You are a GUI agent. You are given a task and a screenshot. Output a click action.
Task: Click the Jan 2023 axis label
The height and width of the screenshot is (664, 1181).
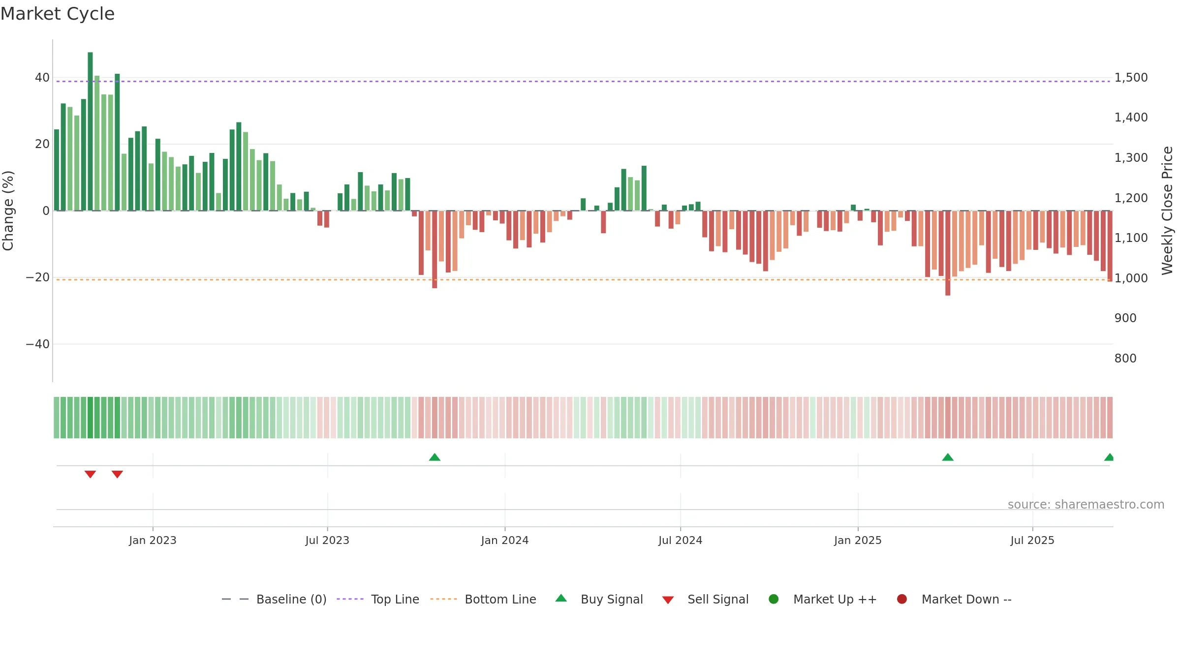(x=153, y=540)
